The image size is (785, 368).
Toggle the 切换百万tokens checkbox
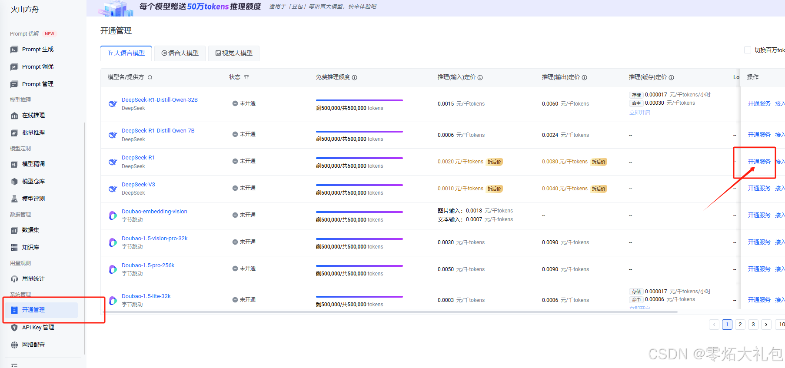(x=748, y=50)
